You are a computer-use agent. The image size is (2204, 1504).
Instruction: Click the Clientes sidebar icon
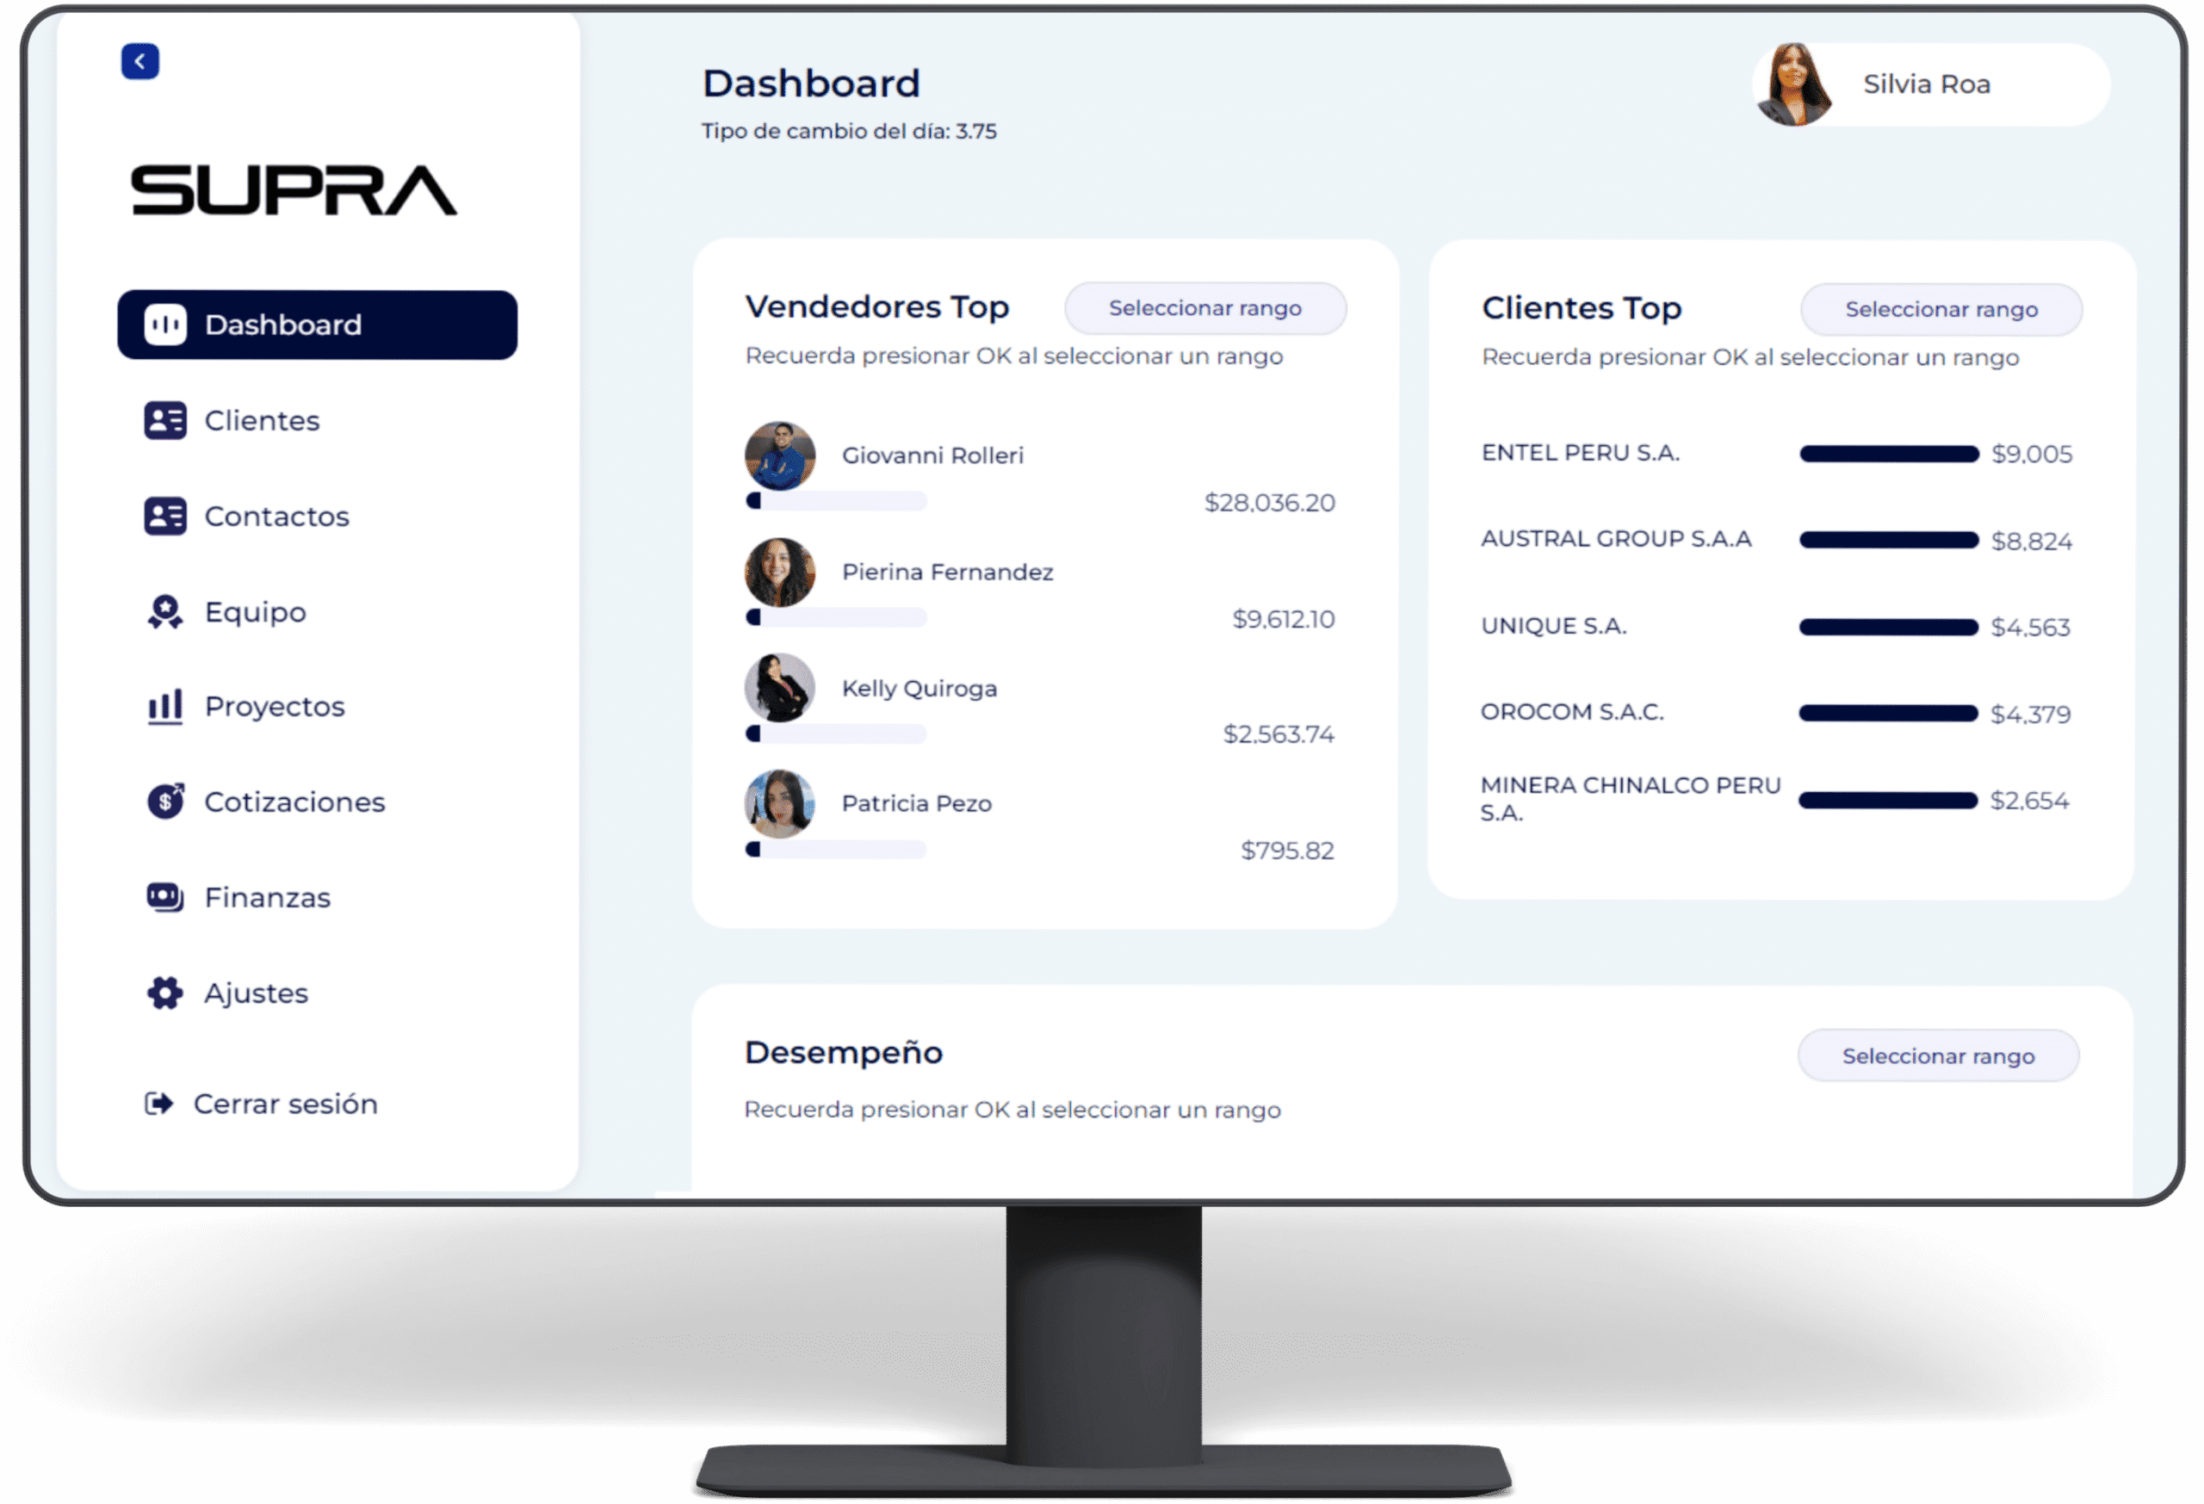[165, 420]
